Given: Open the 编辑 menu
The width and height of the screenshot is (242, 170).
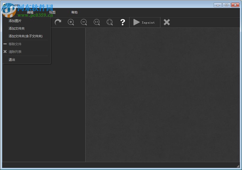Looking at the screenshot, I should [x=30, y=12].
